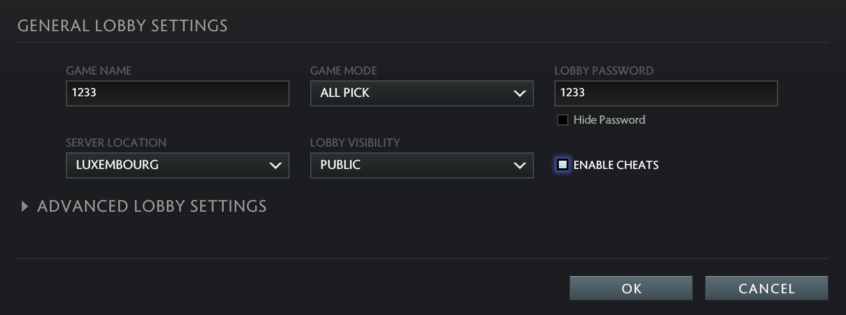Click the Advanced Lobby Settings heading text
This screenshot has width=846, height=315.
tap(152, 206)
